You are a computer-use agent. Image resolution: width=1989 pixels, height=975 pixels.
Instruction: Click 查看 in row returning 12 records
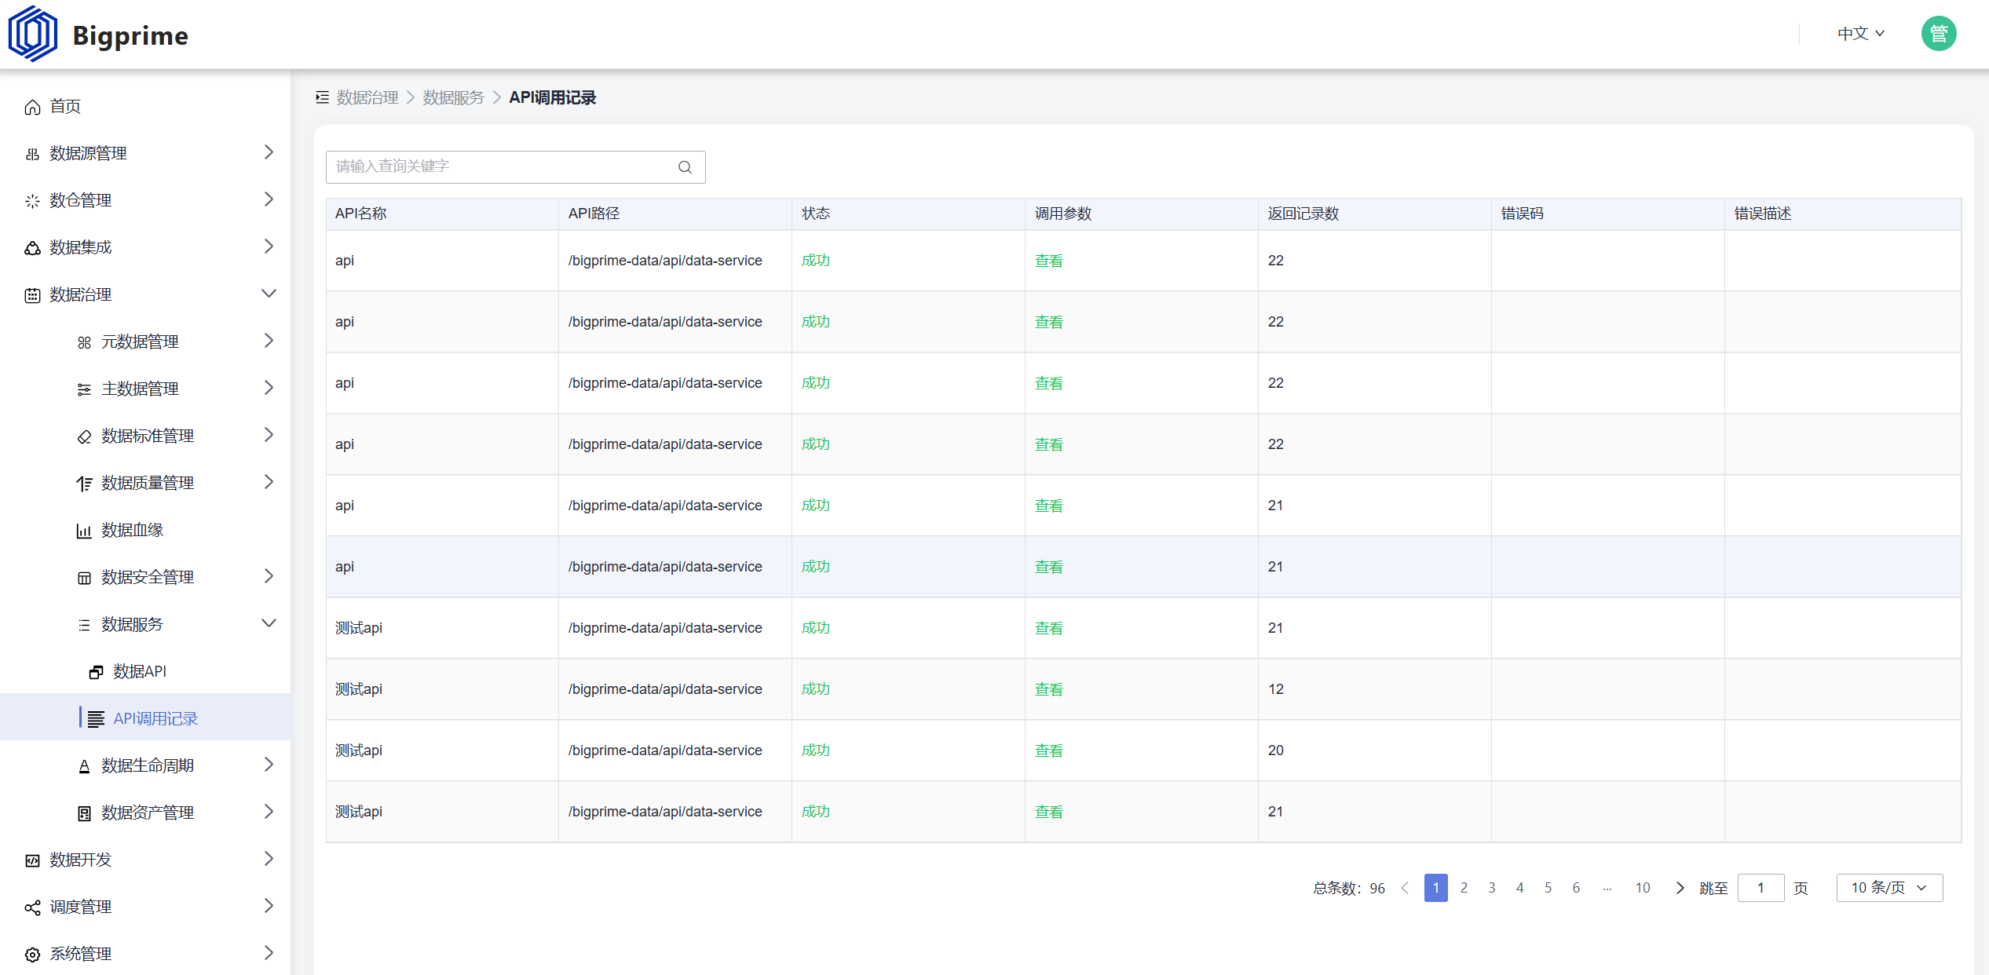(1048, 689)
